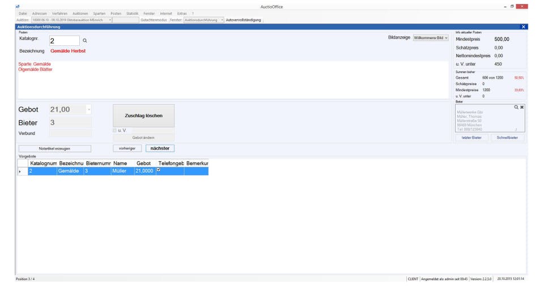Click the Katalognr. search magnifier icon
The image size is (544, 286).
[84, 41]
